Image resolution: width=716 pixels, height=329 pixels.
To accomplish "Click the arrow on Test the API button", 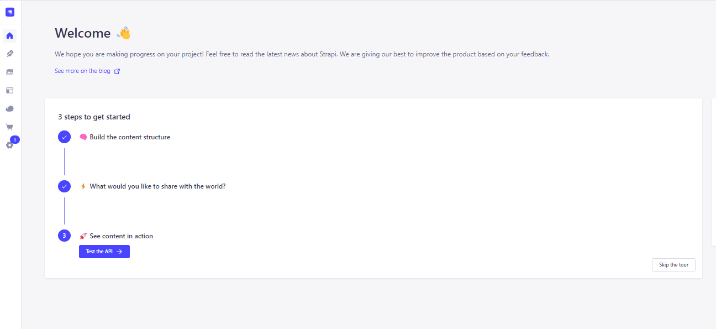I will 119,252.
